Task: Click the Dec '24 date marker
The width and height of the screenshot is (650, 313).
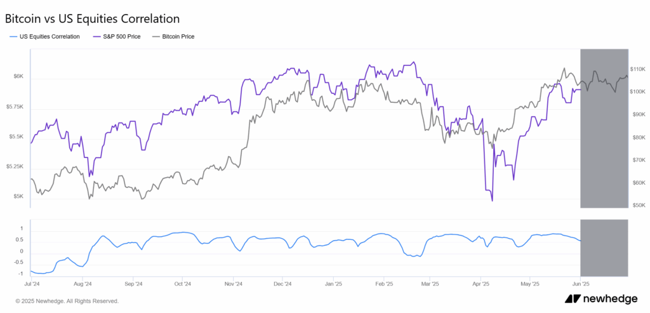Action: point(283,284)
